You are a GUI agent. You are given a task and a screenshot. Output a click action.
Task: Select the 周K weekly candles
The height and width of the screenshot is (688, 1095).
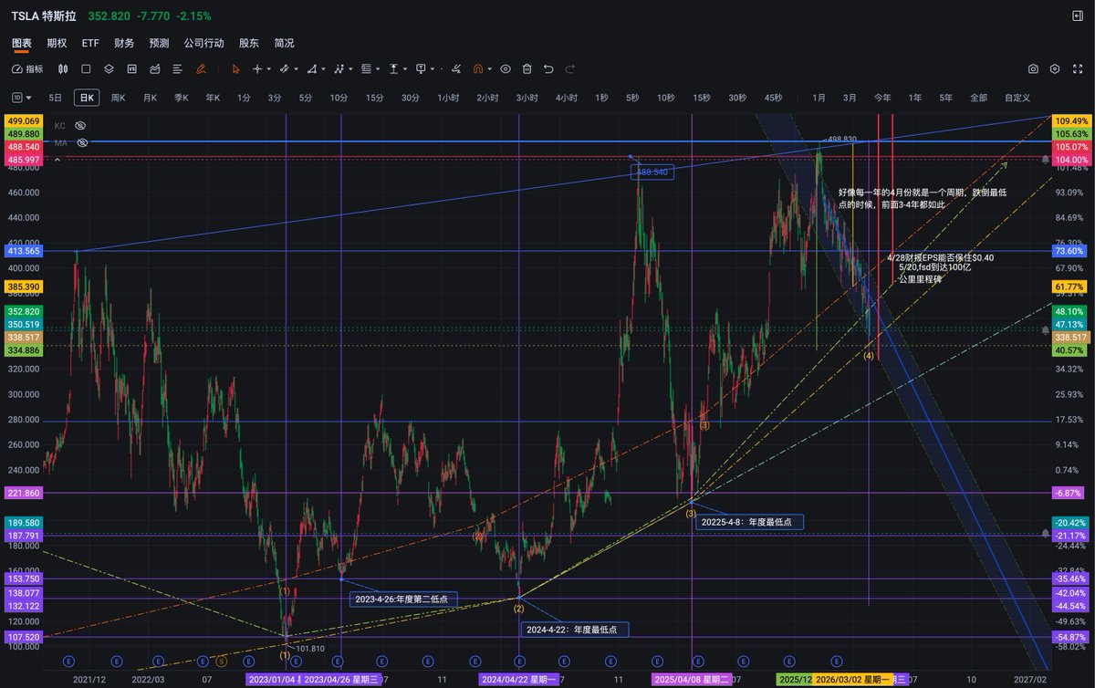pos(119,98)
